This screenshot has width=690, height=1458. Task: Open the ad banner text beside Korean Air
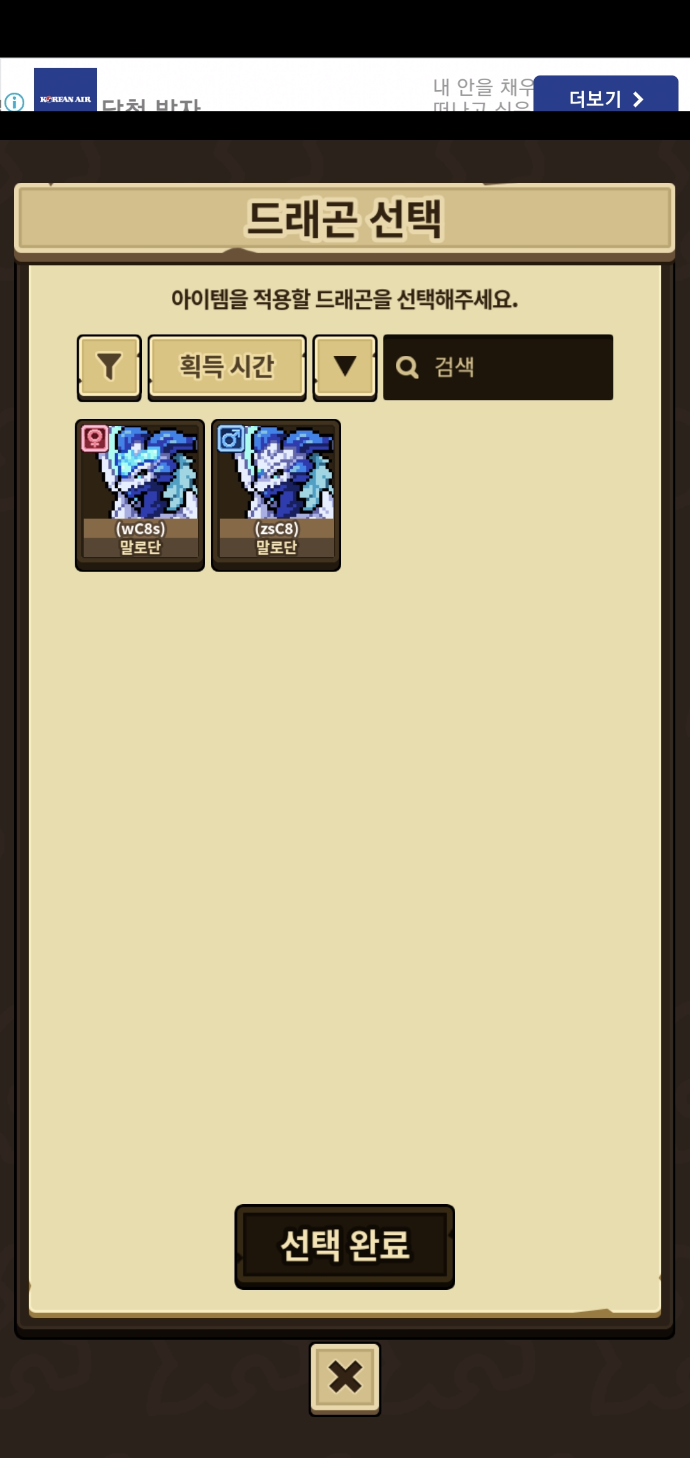click(151, 105)
